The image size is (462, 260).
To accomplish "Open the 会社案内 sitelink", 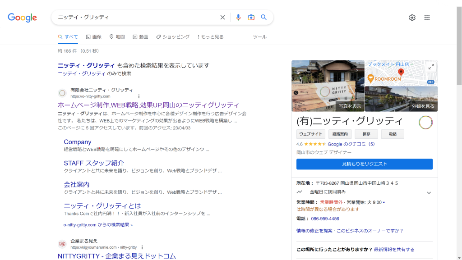I will [77, 184].
